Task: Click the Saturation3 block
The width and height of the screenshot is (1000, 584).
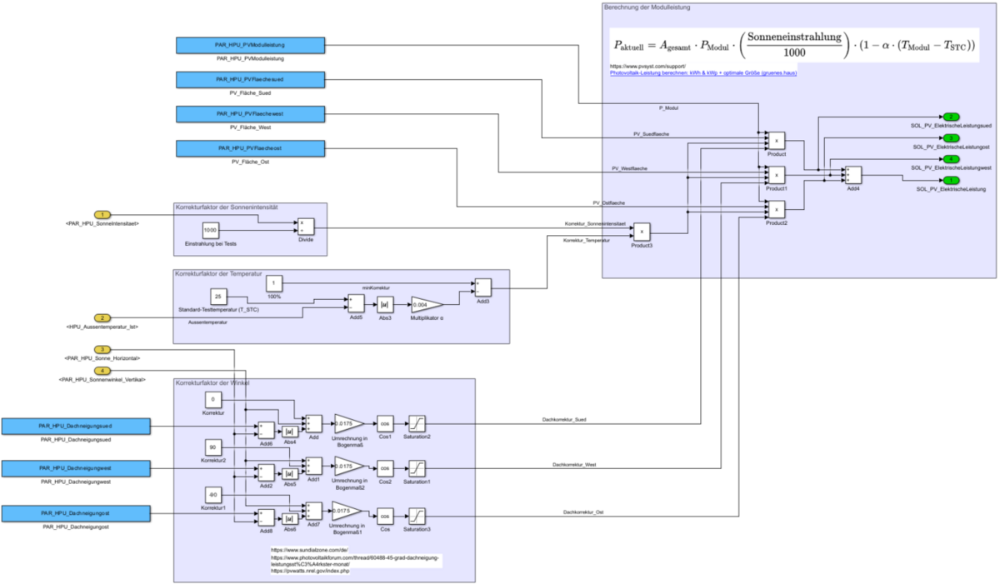Action: 417,512
